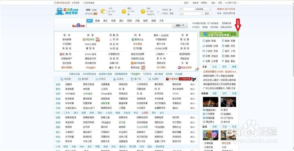The width and height of the screenshot is (294, 151).
Task: Select the 音乐 search tab
Action: (105, 21)
